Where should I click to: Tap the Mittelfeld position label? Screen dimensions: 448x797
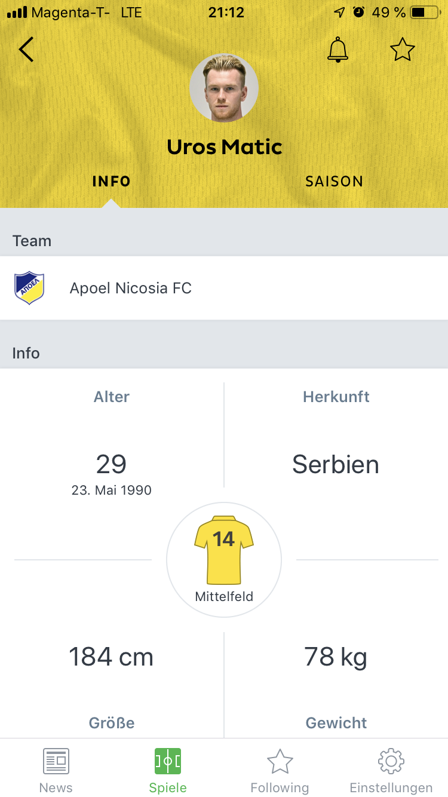click(224, 596)
